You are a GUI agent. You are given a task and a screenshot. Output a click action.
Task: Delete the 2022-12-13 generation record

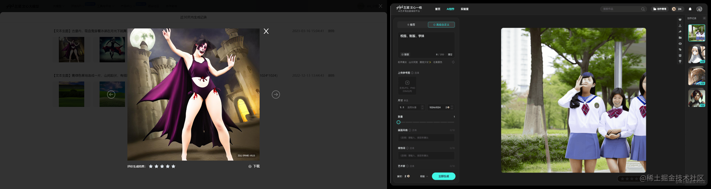(x=331, y=75)
